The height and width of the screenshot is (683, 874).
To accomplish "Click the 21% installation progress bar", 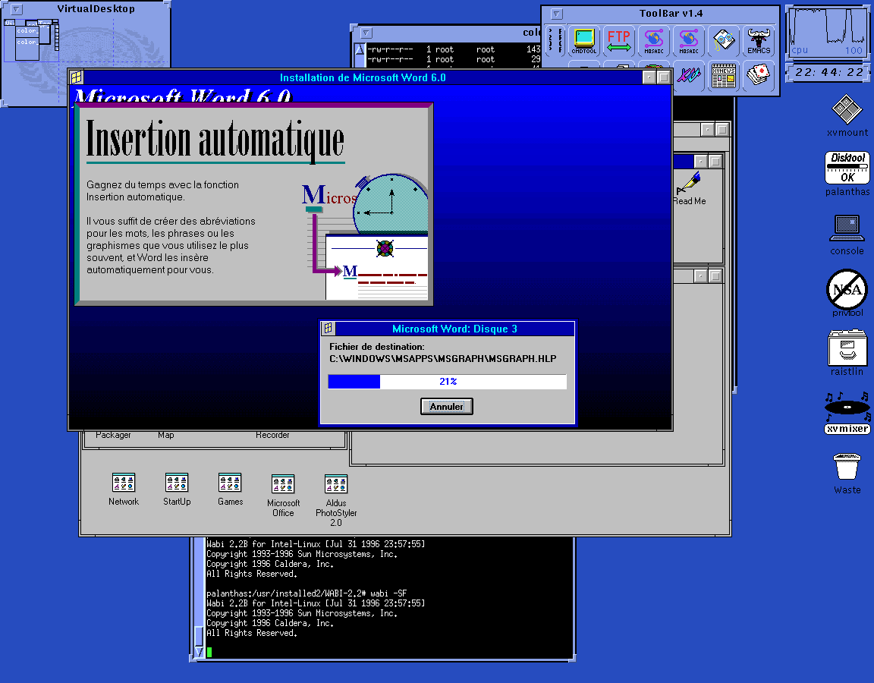I will point(447,382).
